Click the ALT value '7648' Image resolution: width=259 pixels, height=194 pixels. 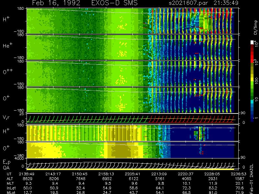pyautogui.click(x=80, y=179)
